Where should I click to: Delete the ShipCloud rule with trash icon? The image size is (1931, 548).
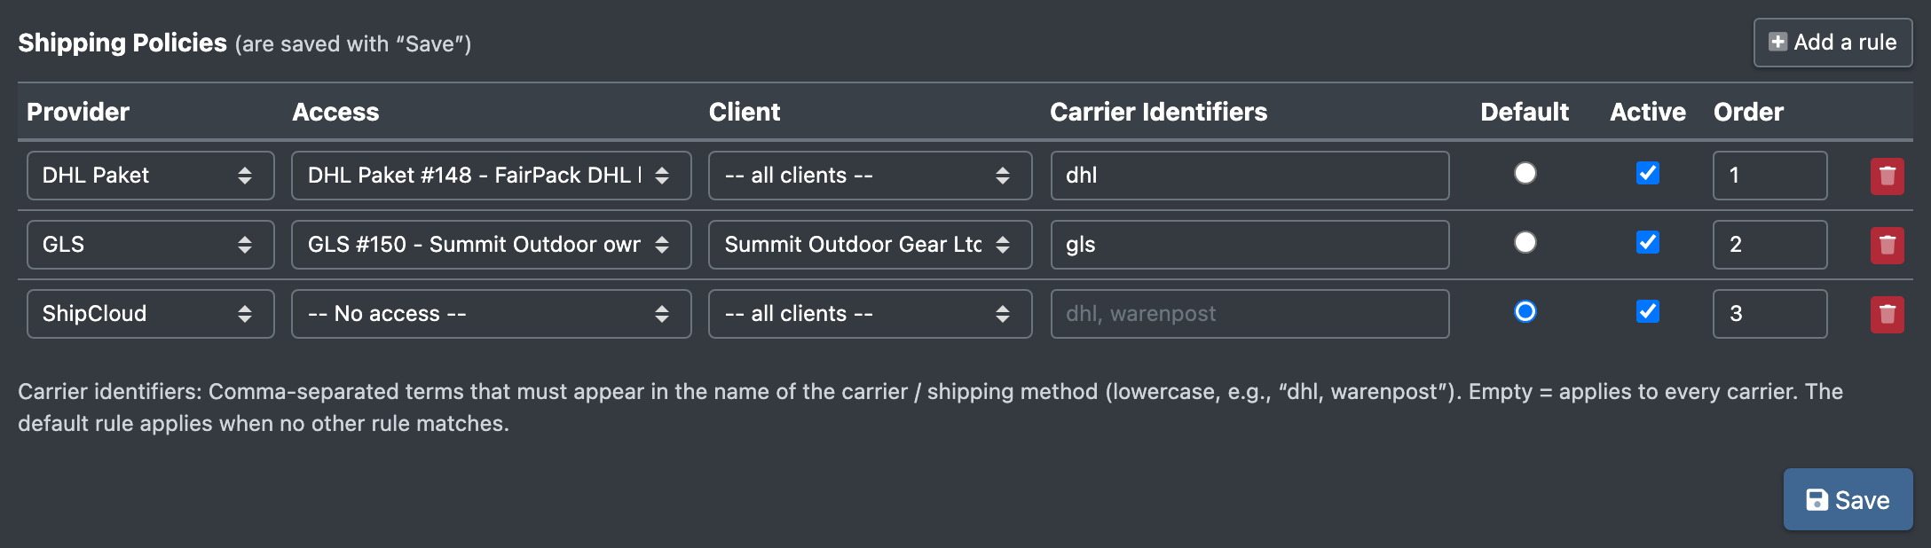[1887, 314]
